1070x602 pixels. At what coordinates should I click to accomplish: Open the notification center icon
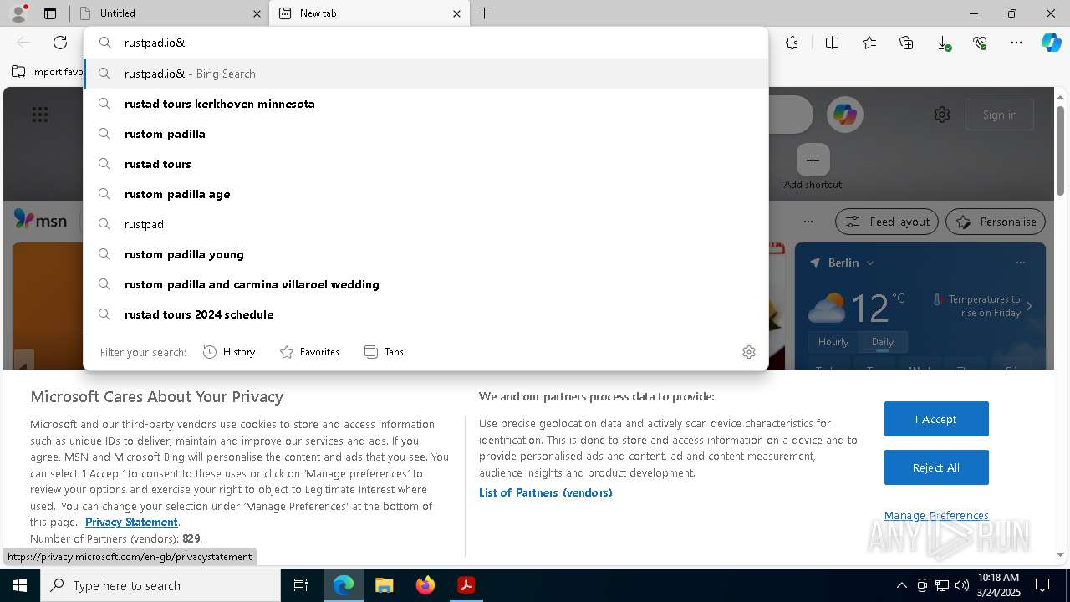[1042, 585]
